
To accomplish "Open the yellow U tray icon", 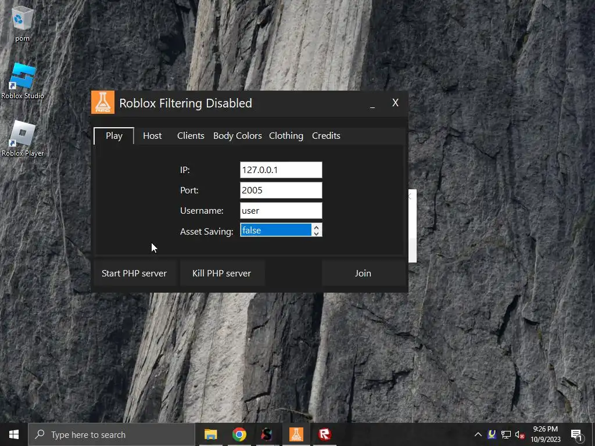I will [x=492, y=434].
